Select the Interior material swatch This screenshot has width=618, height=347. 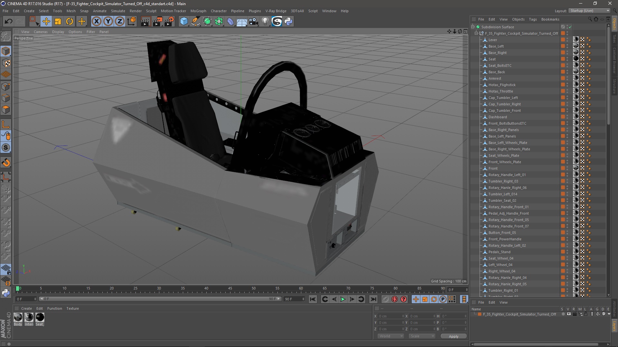(29, 319)
